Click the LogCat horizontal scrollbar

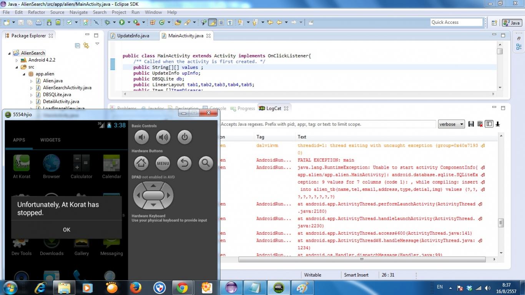[362, 259]
